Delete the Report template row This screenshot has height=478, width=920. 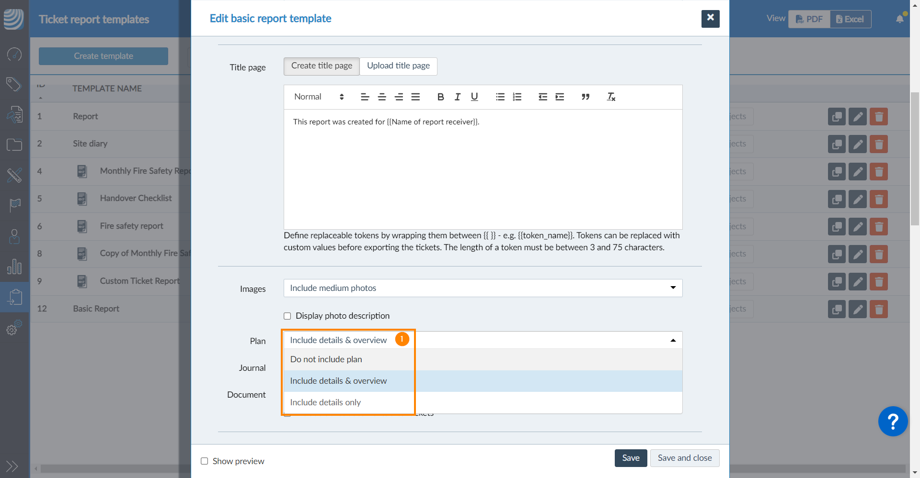pyautogui.click(x=878, y=117)
